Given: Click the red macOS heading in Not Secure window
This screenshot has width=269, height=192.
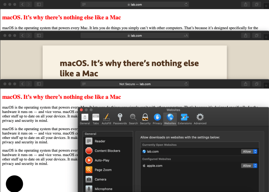Looking at the screenshot, I should (62, 97).
